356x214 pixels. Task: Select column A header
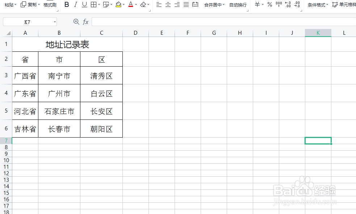pos(25,33)
